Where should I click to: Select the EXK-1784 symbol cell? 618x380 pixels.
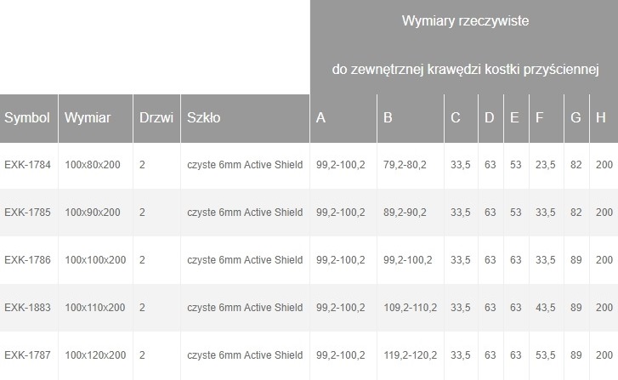tap(26, 165)
